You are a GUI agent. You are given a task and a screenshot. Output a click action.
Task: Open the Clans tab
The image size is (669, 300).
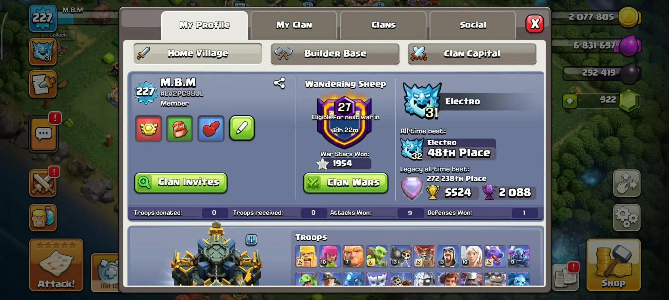coord(383,25)
